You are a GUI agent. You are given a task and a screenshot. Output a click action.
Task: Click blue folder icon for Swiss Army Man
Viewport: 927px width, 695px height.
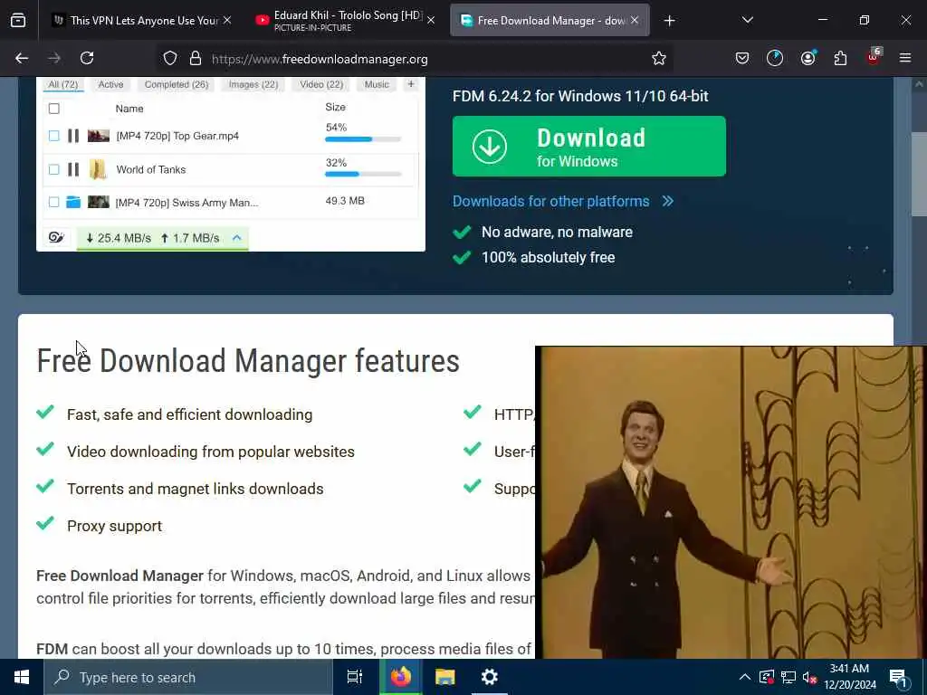[73, 202]
